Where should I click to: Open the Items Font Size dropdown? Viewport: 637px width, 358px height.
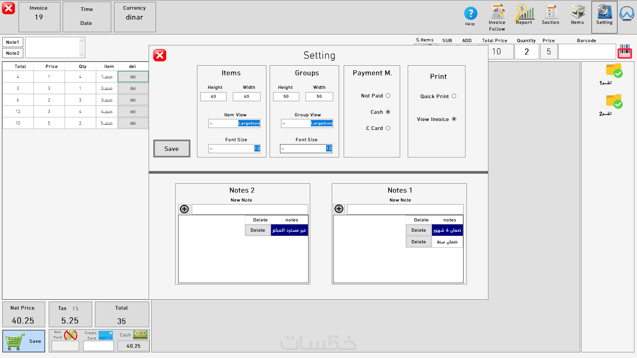pos(211,149)
